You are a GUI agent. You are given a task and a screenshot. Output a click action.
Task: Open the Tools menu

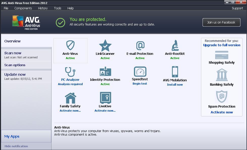58,8
